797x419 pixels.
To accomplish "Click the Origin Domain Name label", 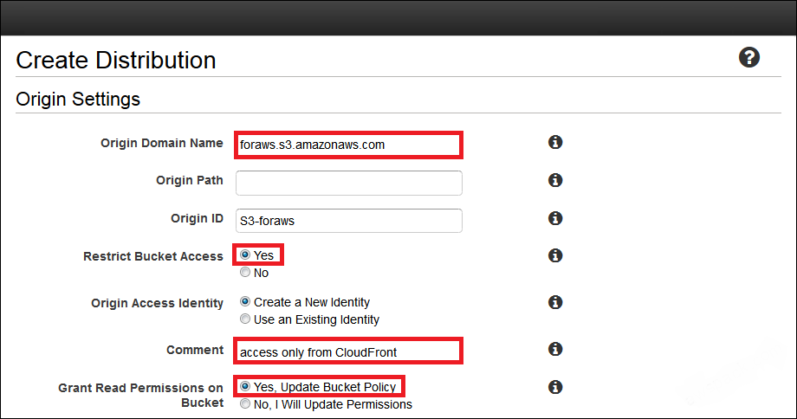I will click(162, 143).
